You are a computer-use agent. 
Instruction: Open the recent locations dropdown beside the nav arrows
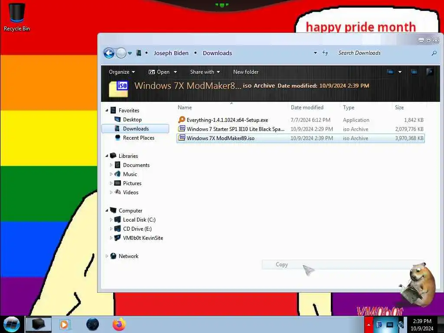[130, 53]
